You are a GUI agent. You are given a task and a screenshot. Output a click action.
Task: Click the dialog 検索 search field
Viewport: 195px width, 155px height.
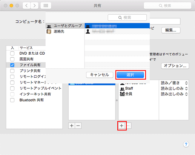[x=127, y=17]
